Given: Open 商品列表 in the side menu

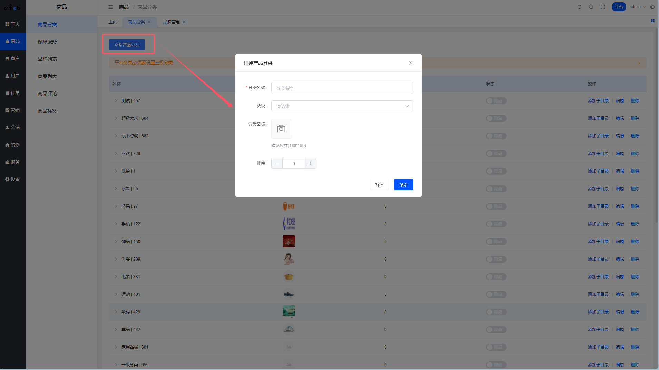Looking at the screenshot, I should coord(47,76).
